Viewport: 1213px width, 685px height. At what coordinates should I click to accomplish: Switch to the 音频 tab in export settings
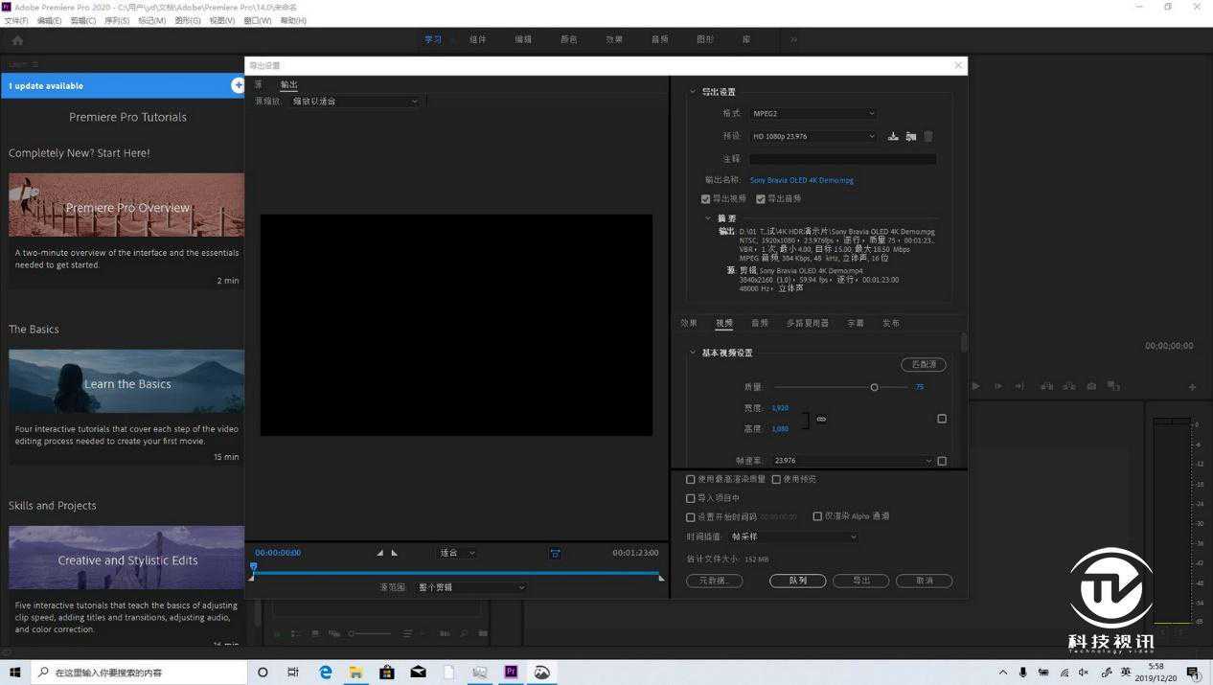(760, 324)
